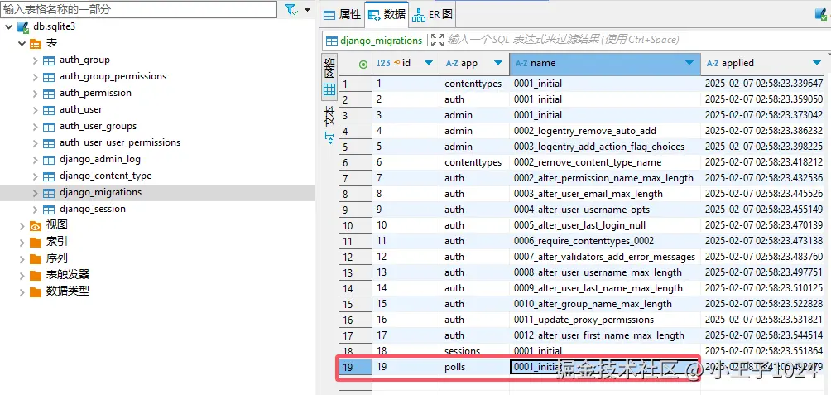Click the auth_user table icon
This screenshot has height=395, width=831.
pos(49,110)
